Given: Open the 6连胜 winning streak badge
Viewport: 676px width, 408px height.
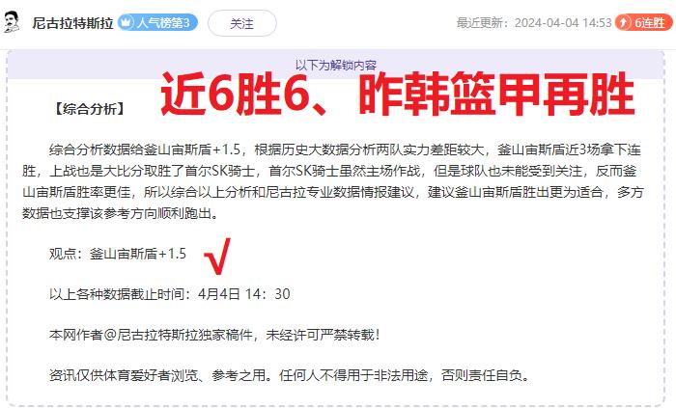Looking at the screenshot, I should click(x=644, y=22).
